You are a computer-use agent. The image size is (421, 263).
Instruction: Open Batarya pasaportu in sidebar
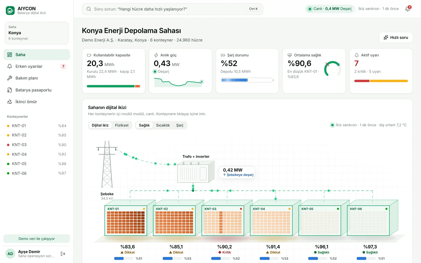37,90
